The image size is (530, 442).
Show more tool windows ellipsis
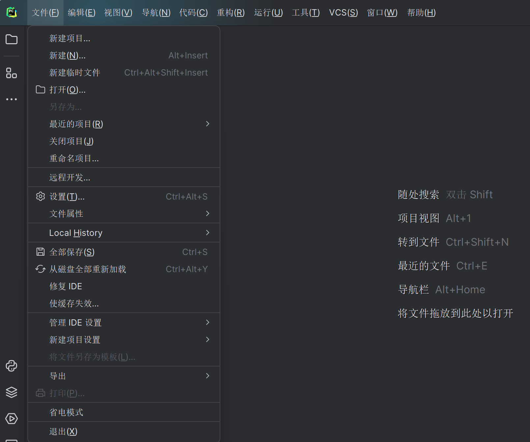coord(12,99)
